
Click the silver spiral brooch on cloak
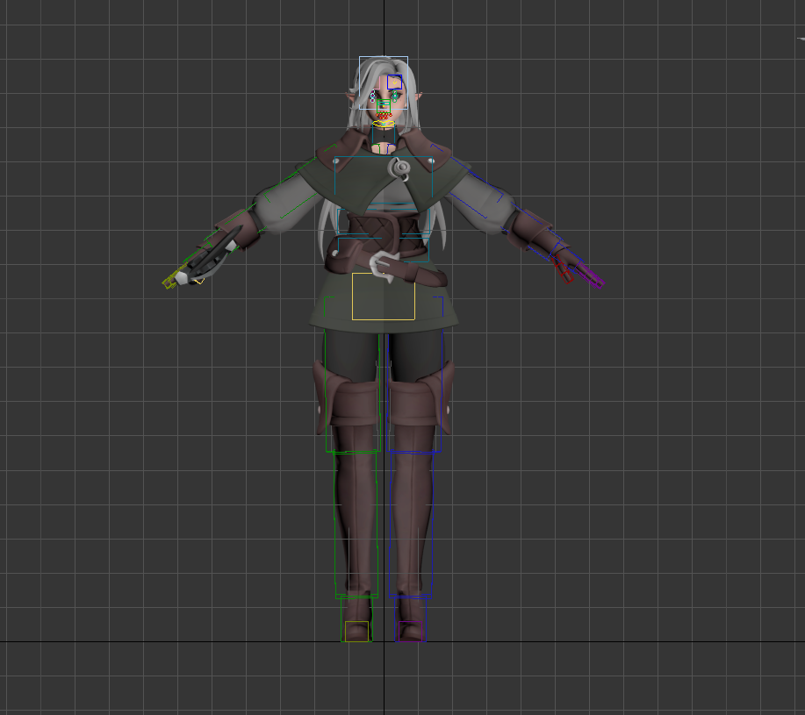(x=400, y=167)
